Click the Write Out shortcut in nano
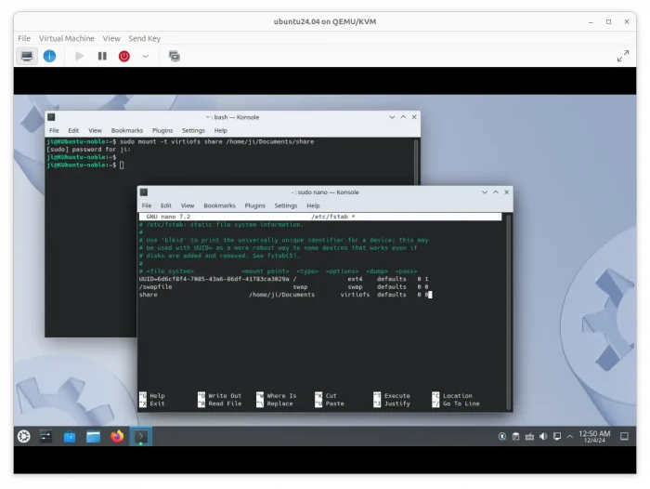 click(x=220, y=396)
